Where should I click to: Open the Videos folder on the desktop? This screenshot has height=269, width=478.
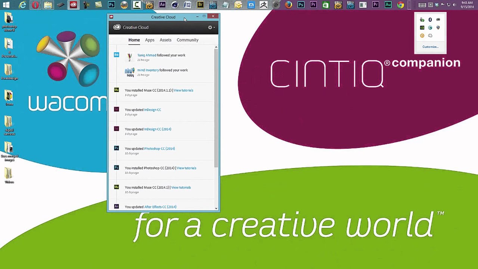[9, 176]
